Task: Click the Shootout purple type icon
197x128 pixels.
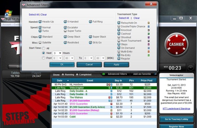Action: [148, 37]
